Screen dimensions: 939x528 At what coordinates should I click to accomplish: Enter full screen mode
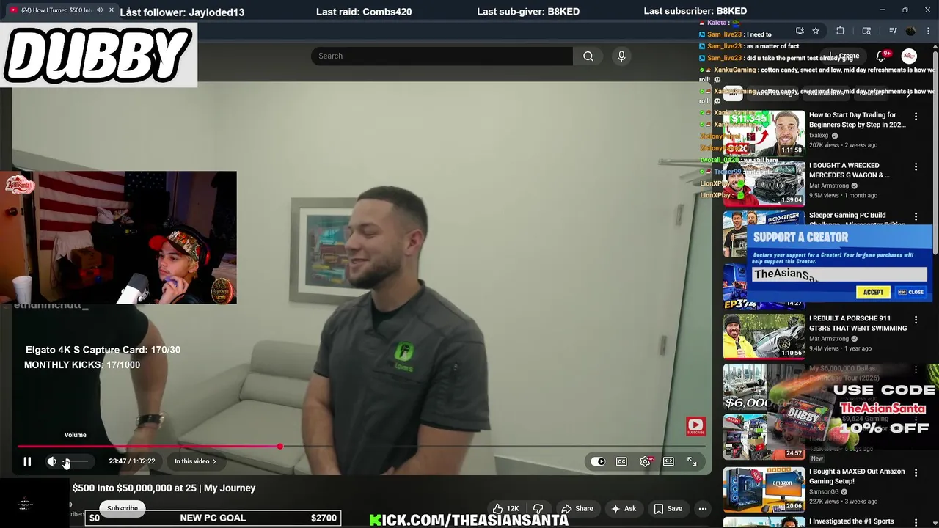click(x=692, y=461)
